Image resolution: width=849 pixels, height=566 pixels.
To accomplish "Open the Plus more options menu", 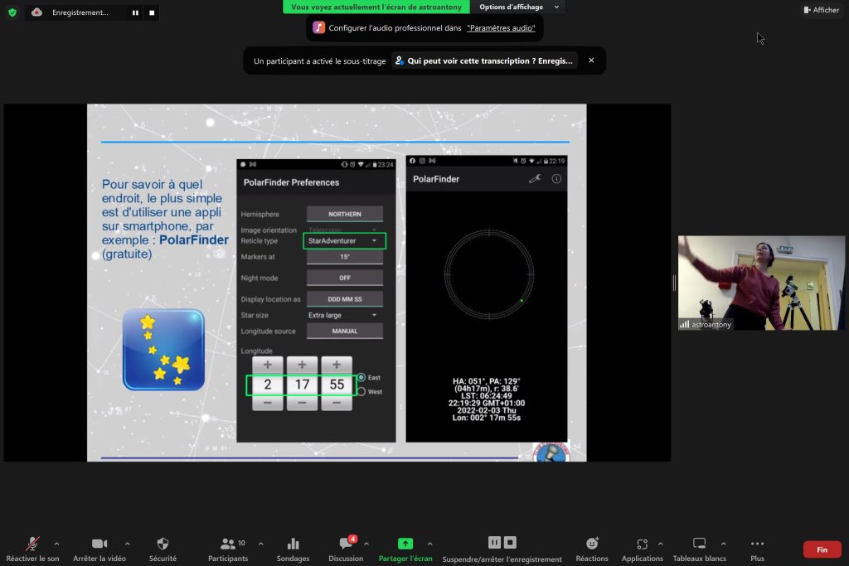I will (758, 549).
